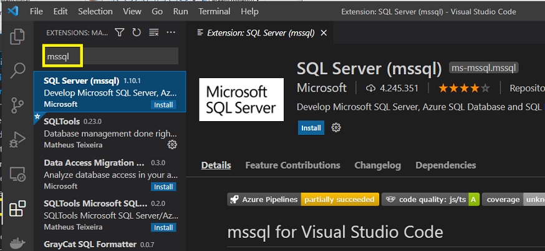This screenshot has width=545, height=251.
Task: Click the Microsoft SQL Server logo image
Action: click(241, 99)
